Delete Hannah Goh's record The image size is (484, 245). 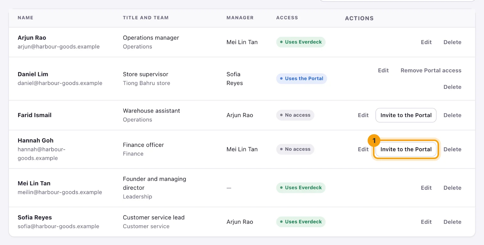(x=452, y=149)
